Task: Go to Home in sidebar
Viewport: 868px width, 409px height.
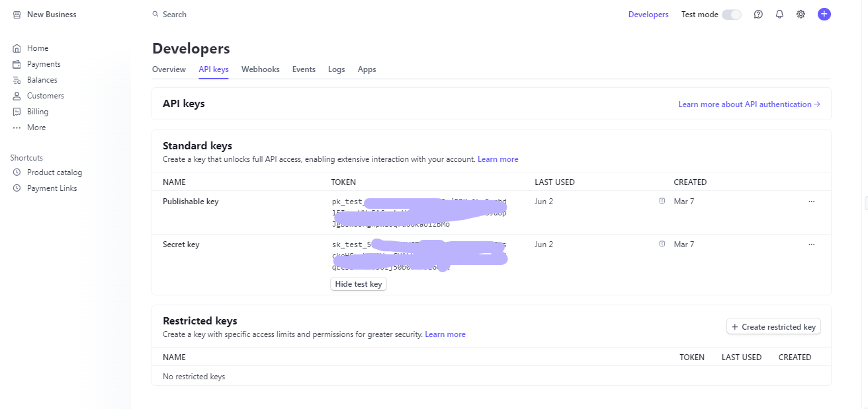Action: [x=38, y=48]
